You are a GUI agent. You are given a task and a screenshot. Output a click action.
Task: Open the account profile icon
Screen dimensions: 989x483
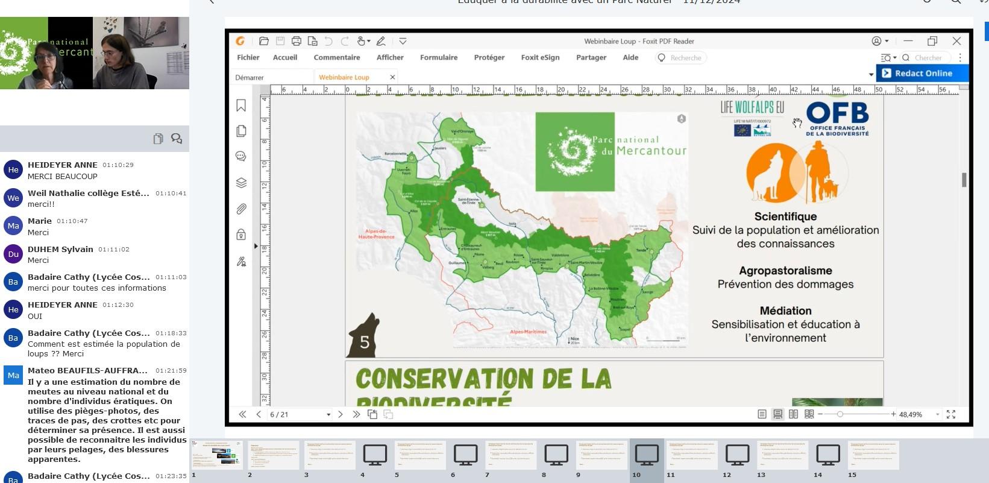[x=877, y=41]
